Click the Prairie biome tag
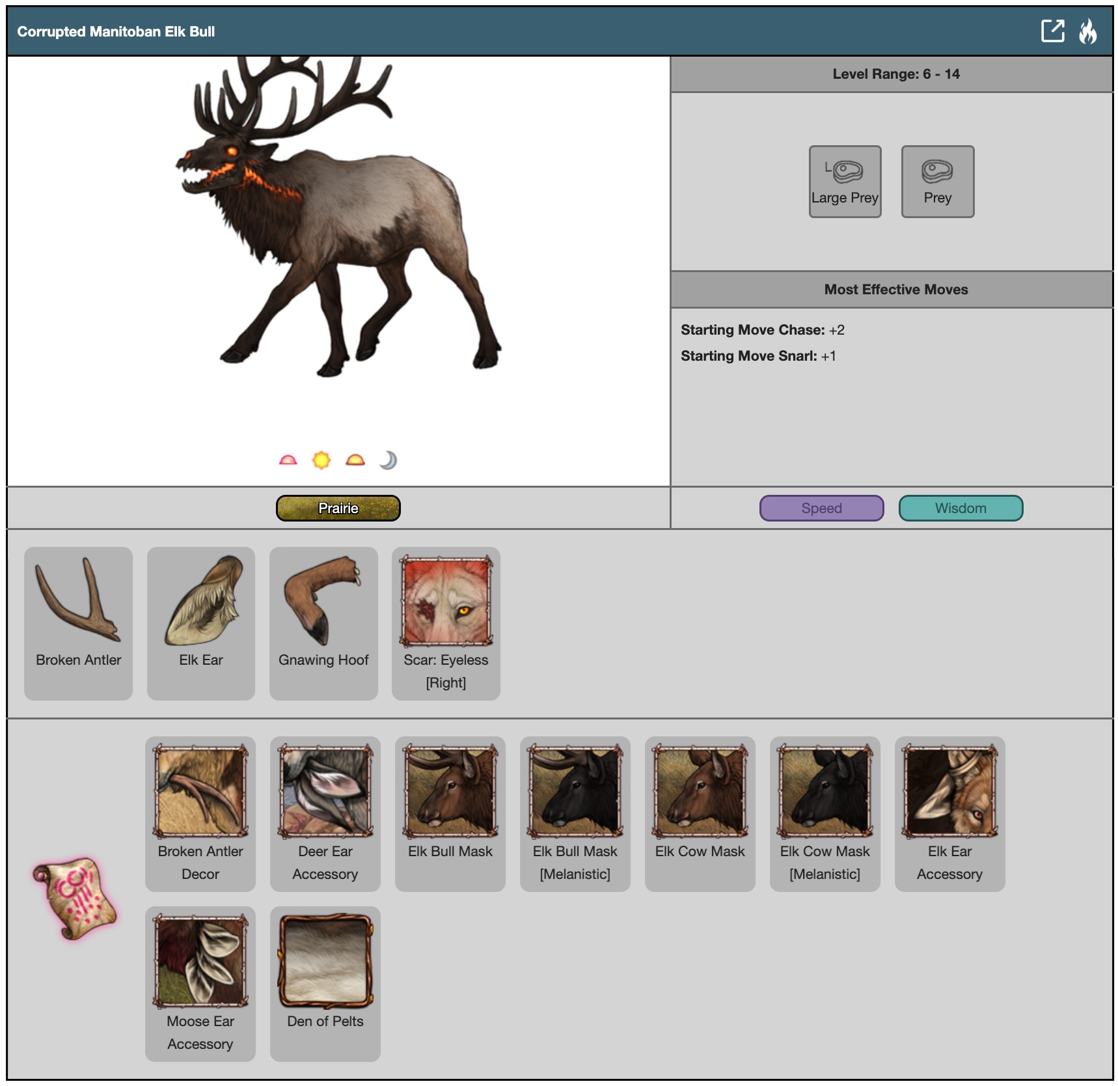The width and height of the screenshot is (1118, 1086). (x=338, y=508)
